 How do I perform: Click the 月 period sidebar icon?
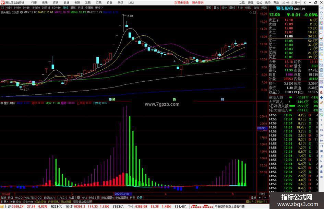pos(321,156)
